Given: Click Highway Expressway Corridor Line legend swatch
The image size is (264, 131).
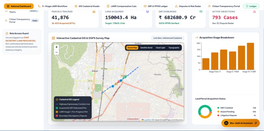Looking at the screenshot, I should [57, 104].
